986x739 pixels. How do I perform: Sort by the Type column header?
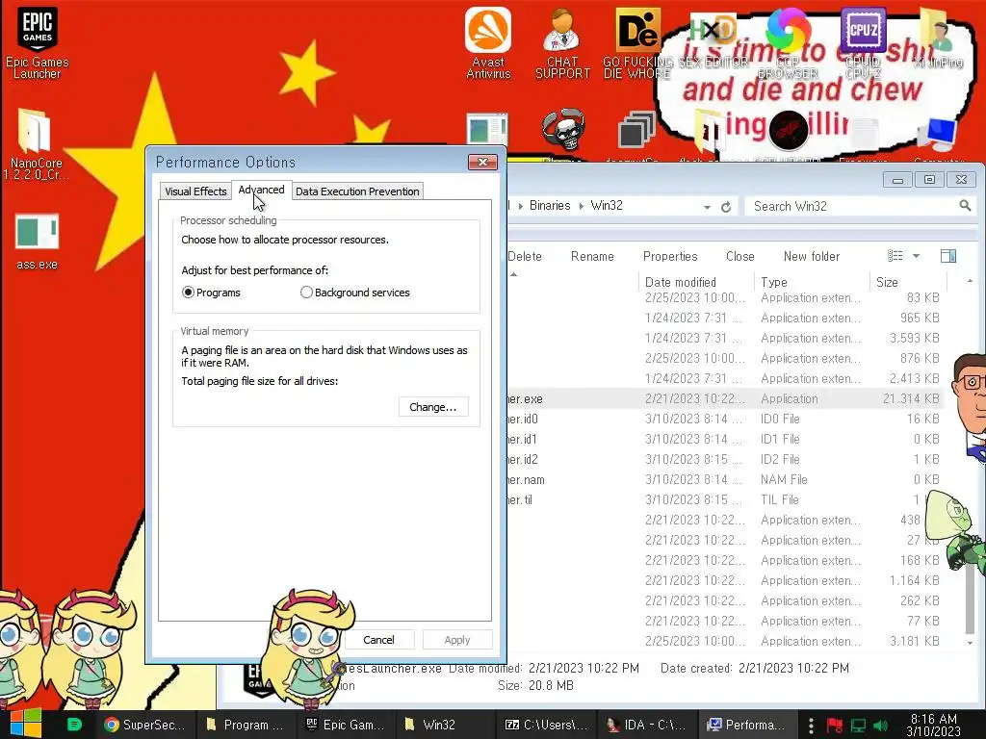[812, 282]
